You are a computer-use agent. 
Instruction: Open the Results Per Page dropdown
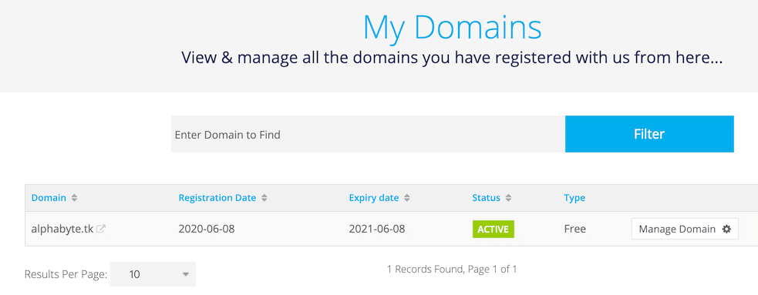point(153,274)
